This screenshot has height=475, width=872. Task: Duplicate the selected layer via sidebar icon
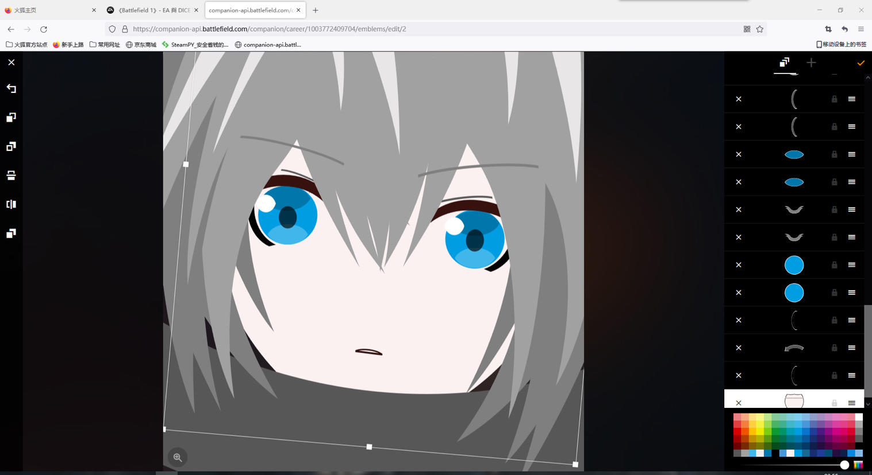click(x=11, y=233)
